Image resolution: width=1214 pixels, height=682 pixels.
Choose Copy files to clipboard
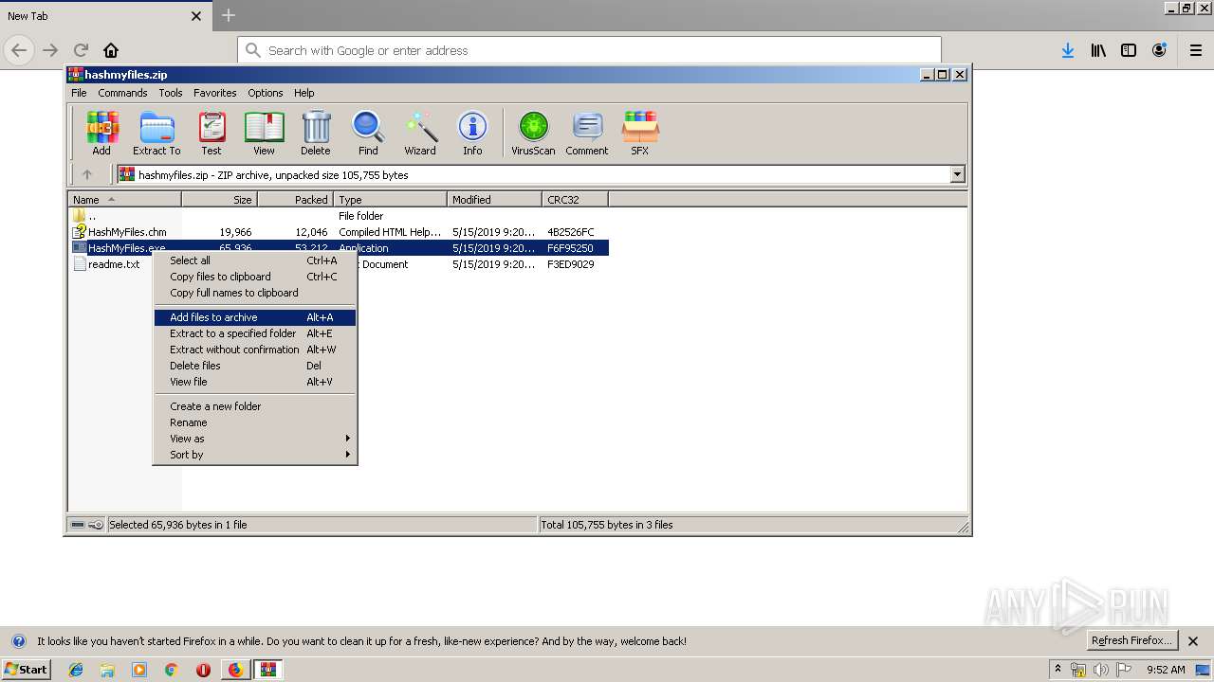(255, 277)
